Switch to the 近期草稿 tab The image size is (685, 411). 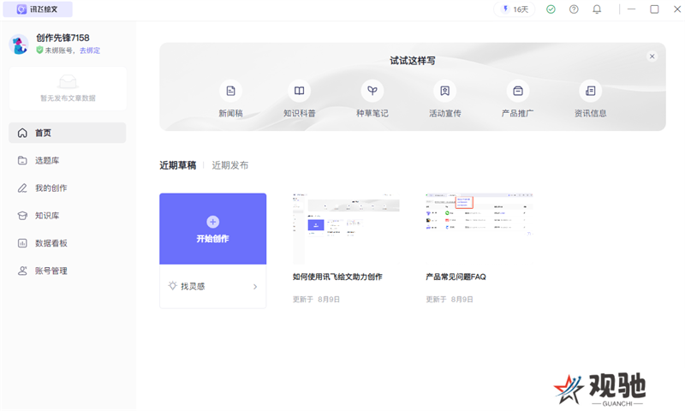(178, 165)
